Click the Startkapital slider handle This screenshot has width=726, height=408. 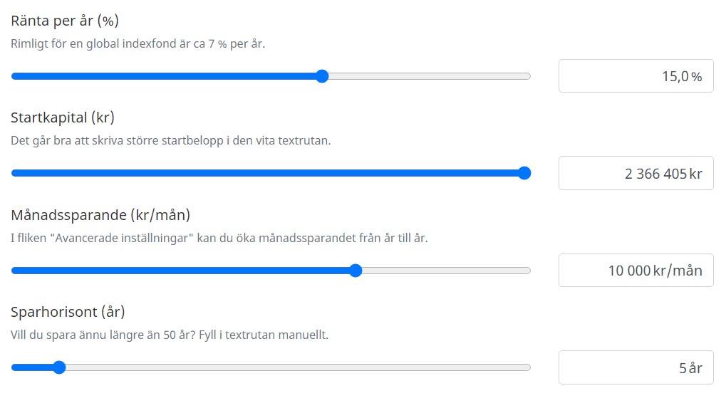tap(524, 173)
